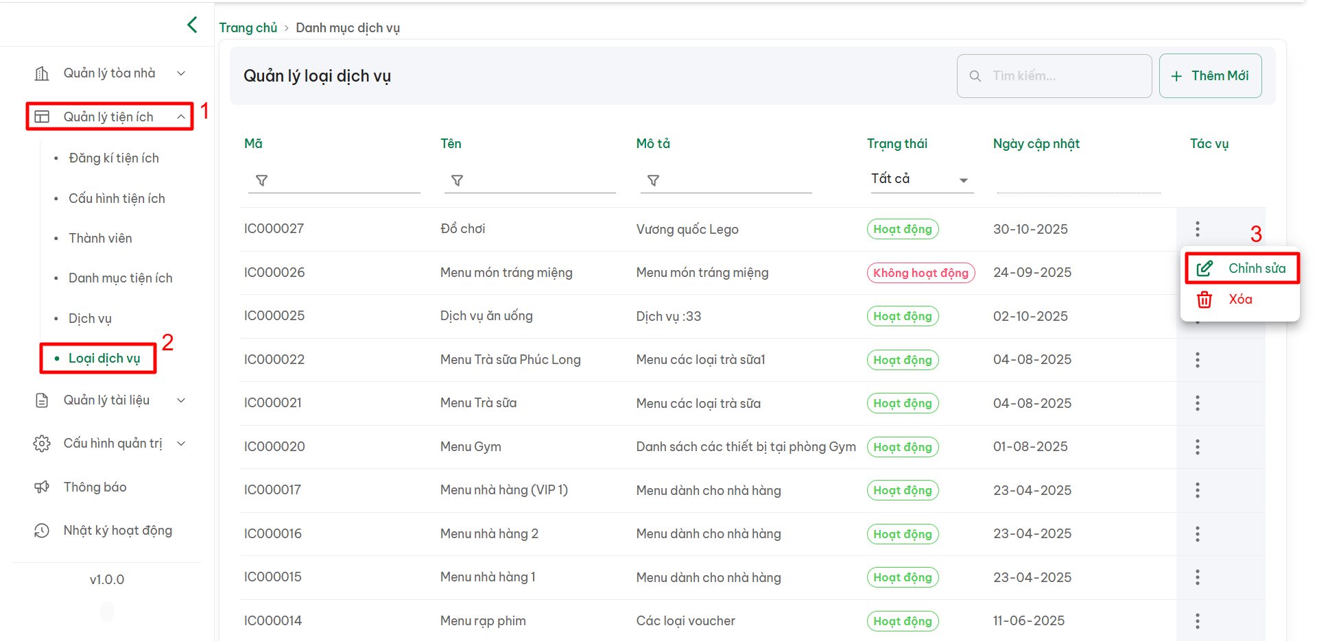Click the gear icon for Cấu hình quản trị
The width and height of the screenshot is (1317, 641).
pyautogui.click(x=42, y=444)
